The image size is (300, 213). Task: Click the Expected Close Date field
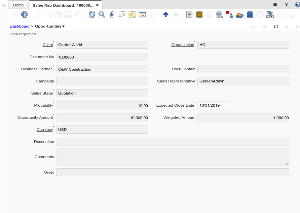coord(213,105)
